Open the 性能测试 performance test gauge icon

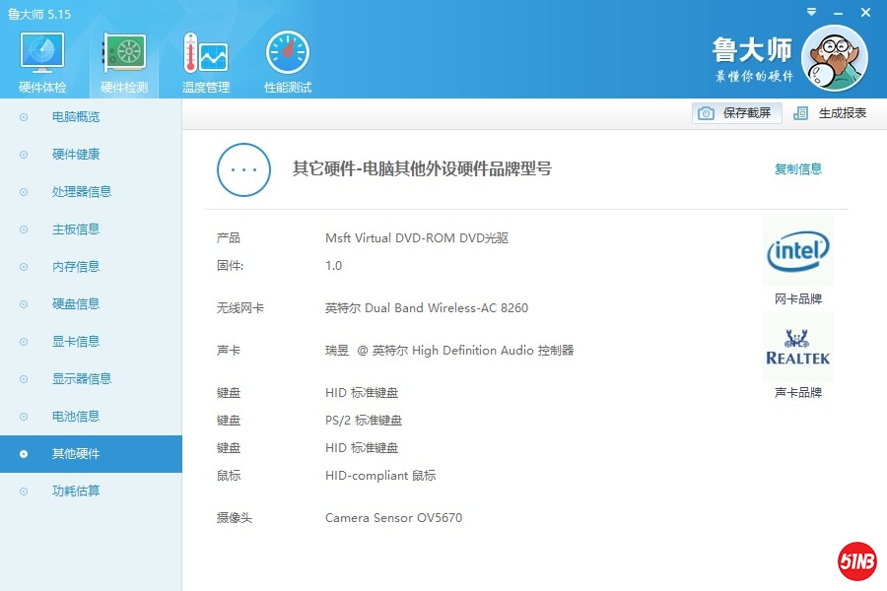coord(287,55)
